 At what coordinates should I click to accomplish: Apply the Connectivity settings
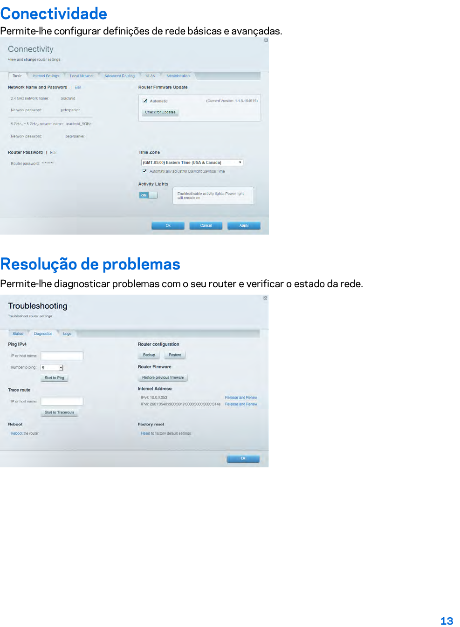tap(244, 226)
